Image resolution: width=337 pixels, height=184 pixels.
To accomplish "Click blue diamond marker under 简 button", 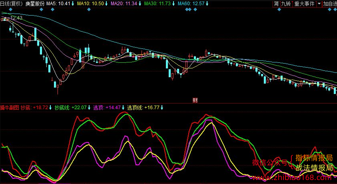I will point(279,9).
